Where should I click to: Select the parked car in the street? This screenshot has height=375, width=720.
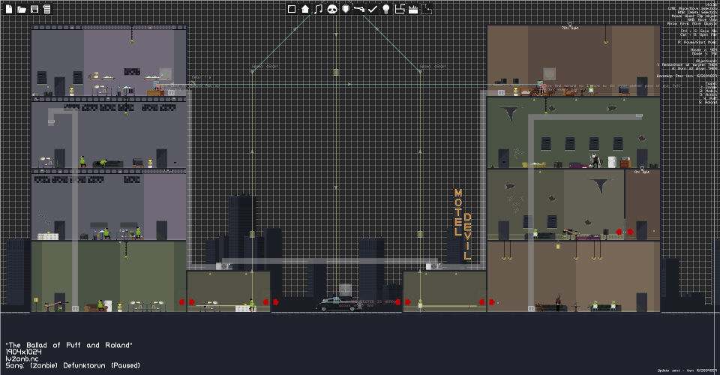[339, 304]
